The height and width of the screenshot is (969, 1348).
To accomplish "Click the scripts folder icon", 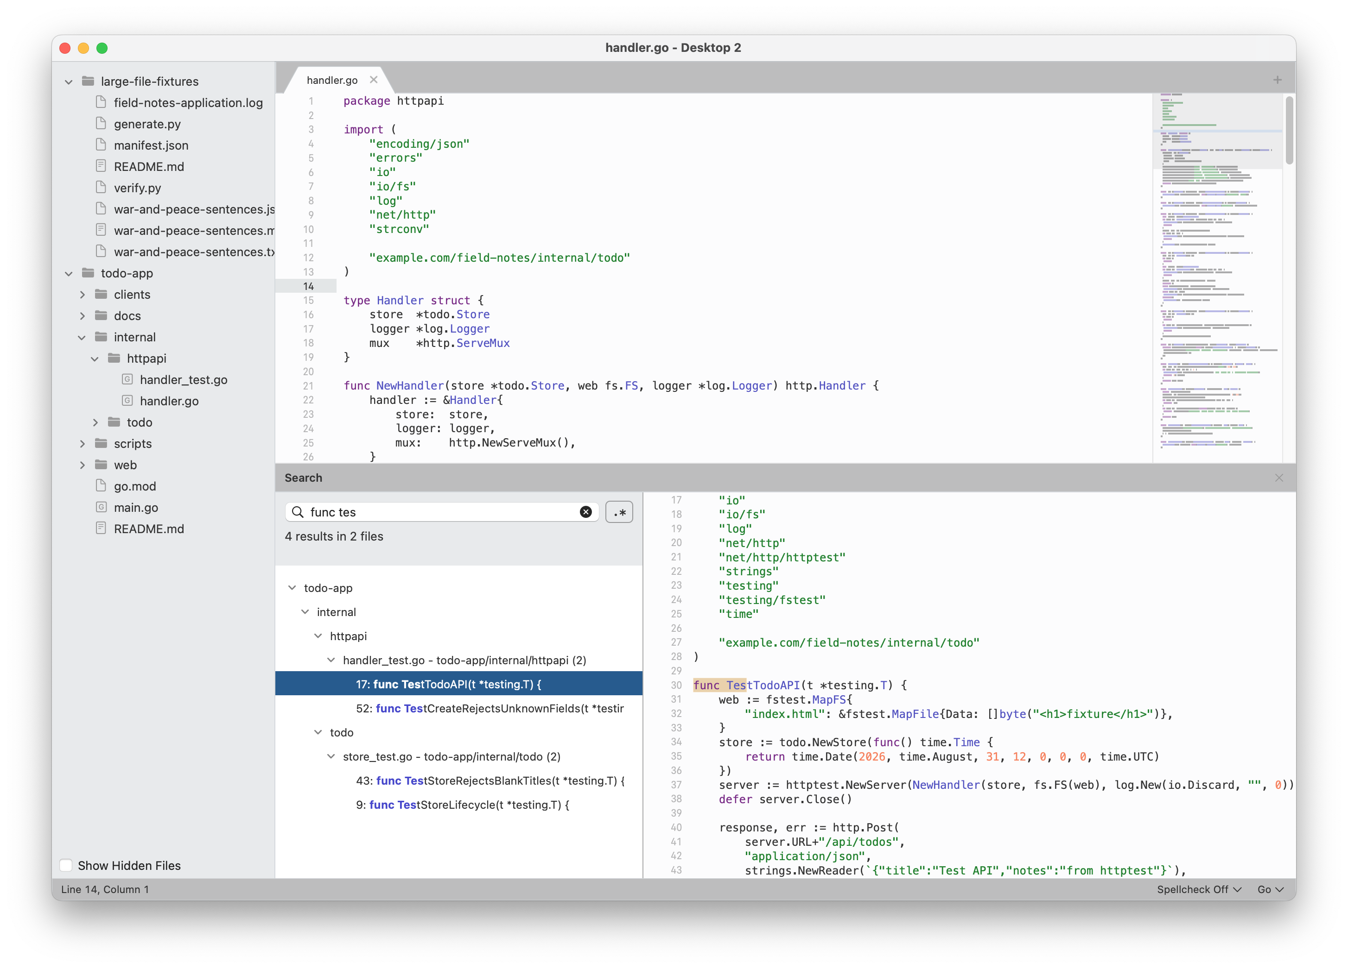I will click(x=101, y=444).
